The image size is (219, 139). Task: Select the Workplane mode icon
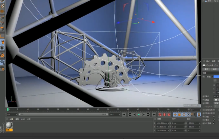[2, 12]
